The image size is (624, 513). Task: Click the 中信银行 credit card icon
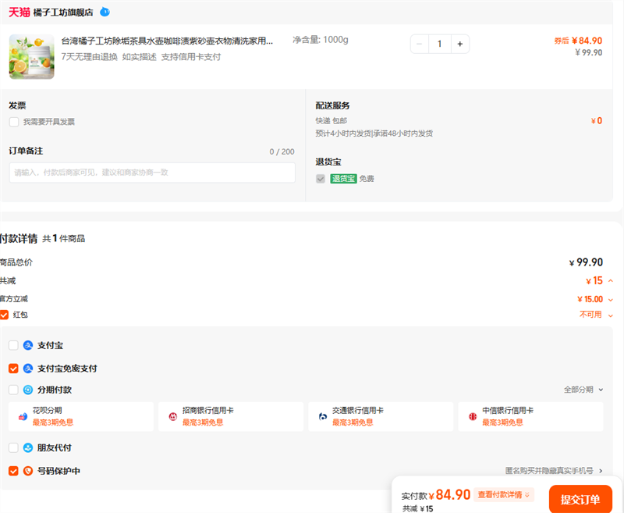coord(473,416)
